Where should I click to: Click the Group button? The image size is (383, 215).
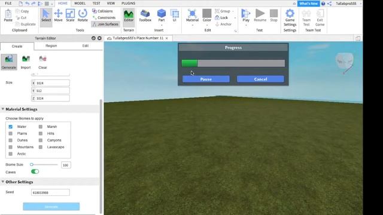click(x=223, y=11)
